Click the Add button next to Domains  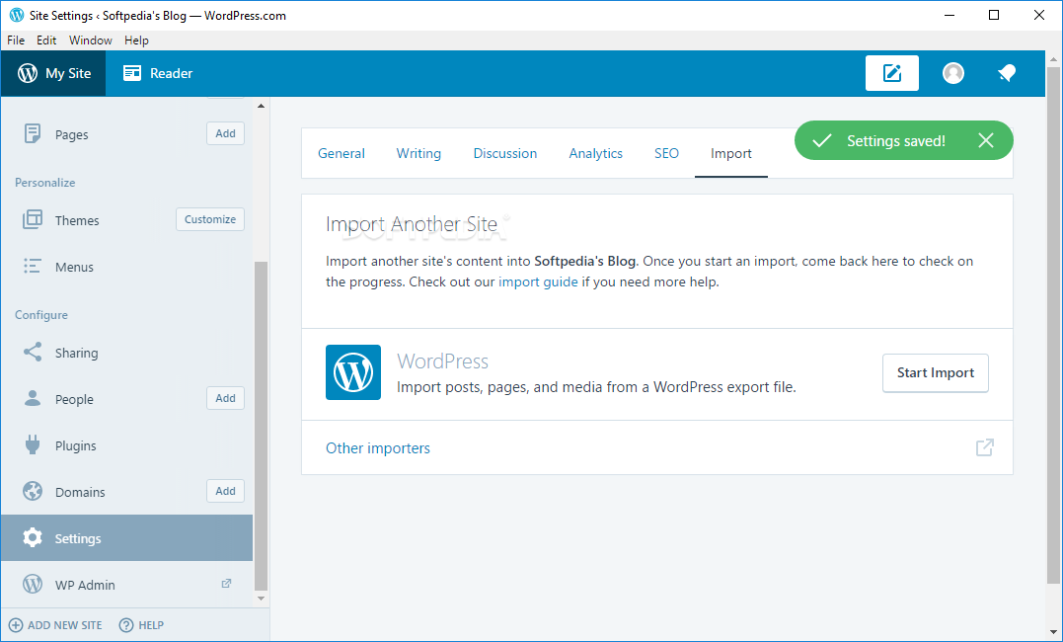click(225, 491)
